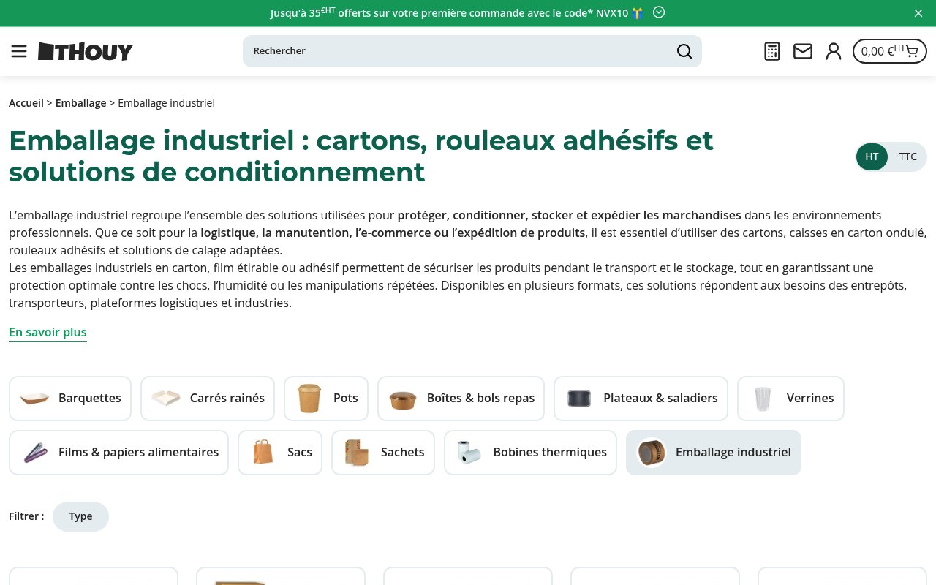The width and height of the screenshot is (936, 585).
Task: Select the Sacs category
Action: coord(280,453)
